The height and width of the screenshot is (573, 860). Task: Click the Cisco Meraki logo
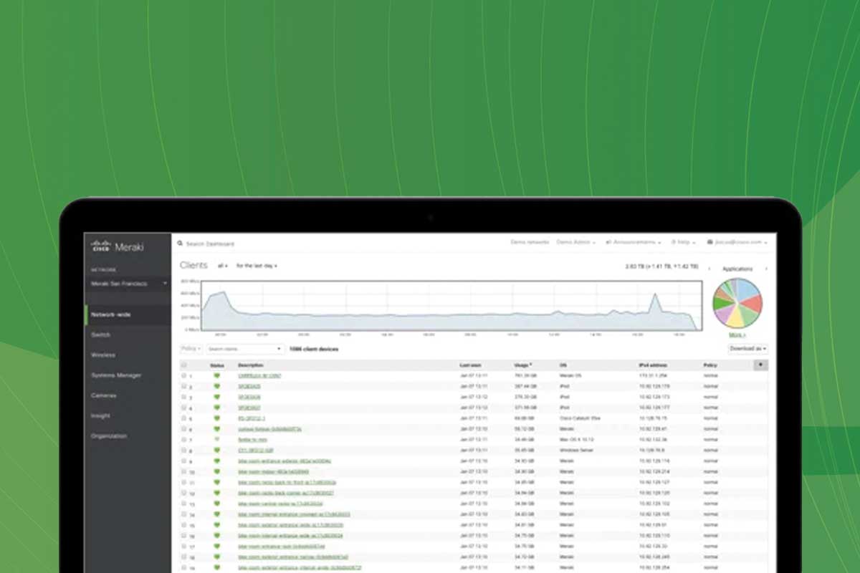tap(118, 246)
